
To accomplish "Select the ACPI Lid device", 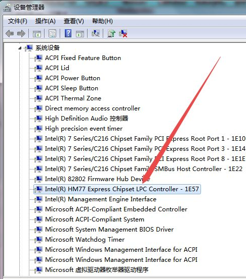I will tap(57, 68).
